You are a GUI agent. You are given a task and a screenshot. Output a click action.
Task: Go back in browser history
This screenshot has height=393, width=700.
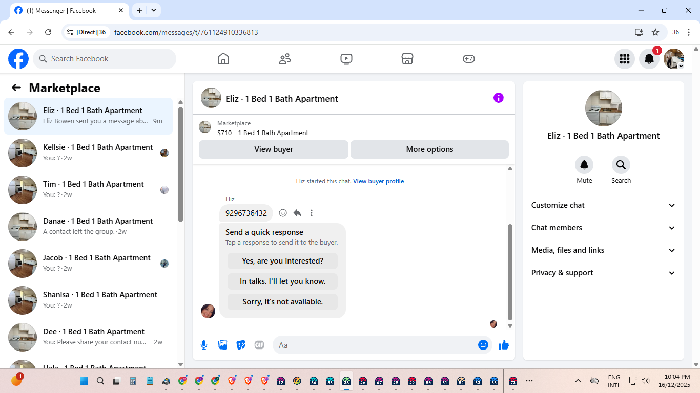pos(11,32)
